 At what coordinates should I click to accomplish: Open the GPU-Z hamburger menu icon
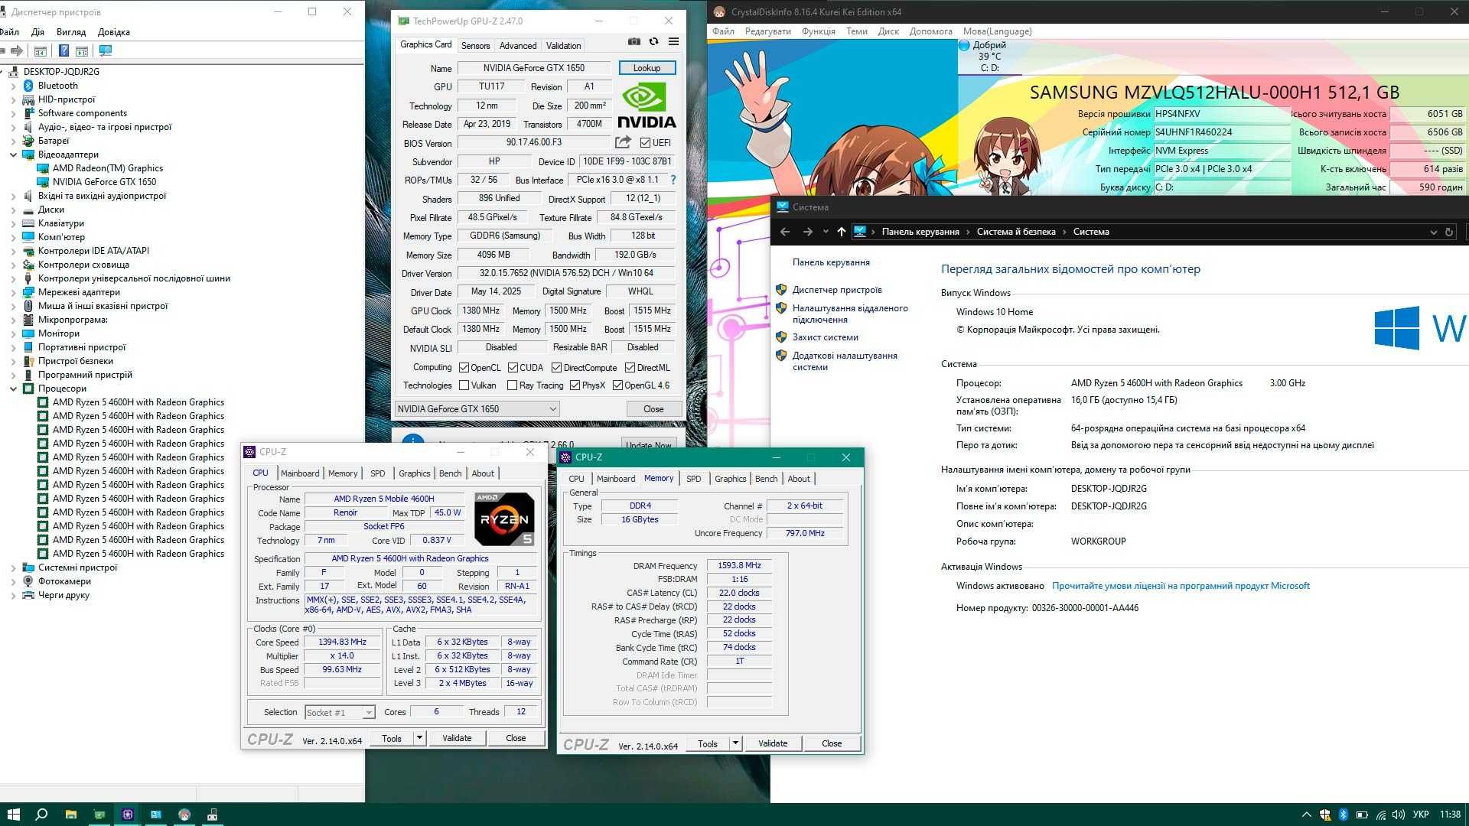point(673,41)
